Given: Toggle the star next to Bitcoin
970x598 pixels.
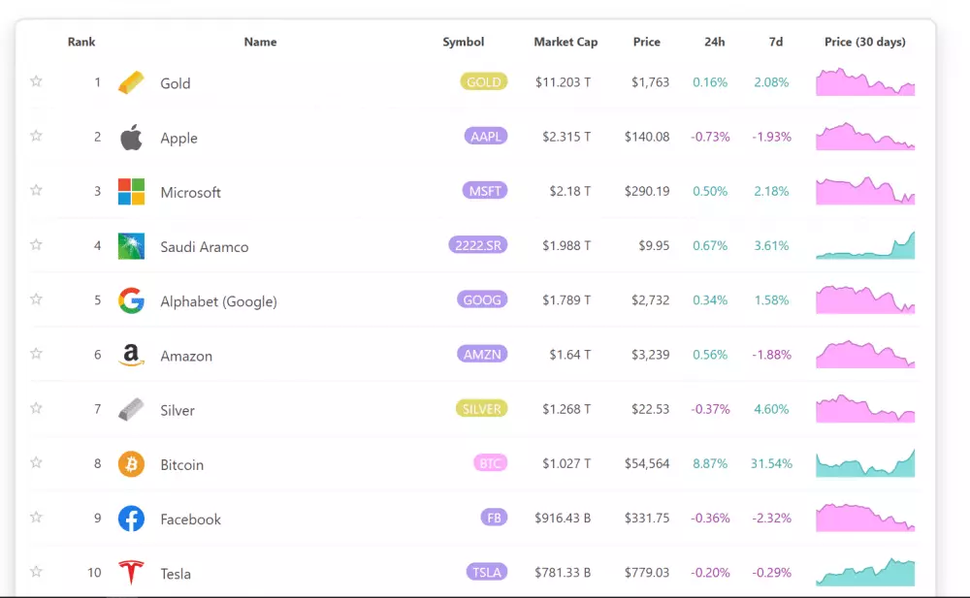Looking at the screenshot, I should (36, 463).
